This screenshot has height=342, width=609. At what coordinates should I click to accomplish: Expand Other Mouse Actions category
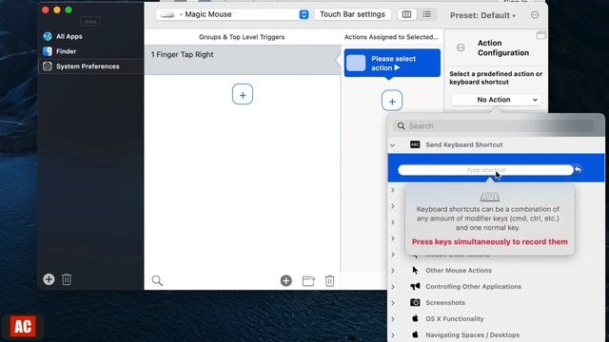tap(393, 270)
